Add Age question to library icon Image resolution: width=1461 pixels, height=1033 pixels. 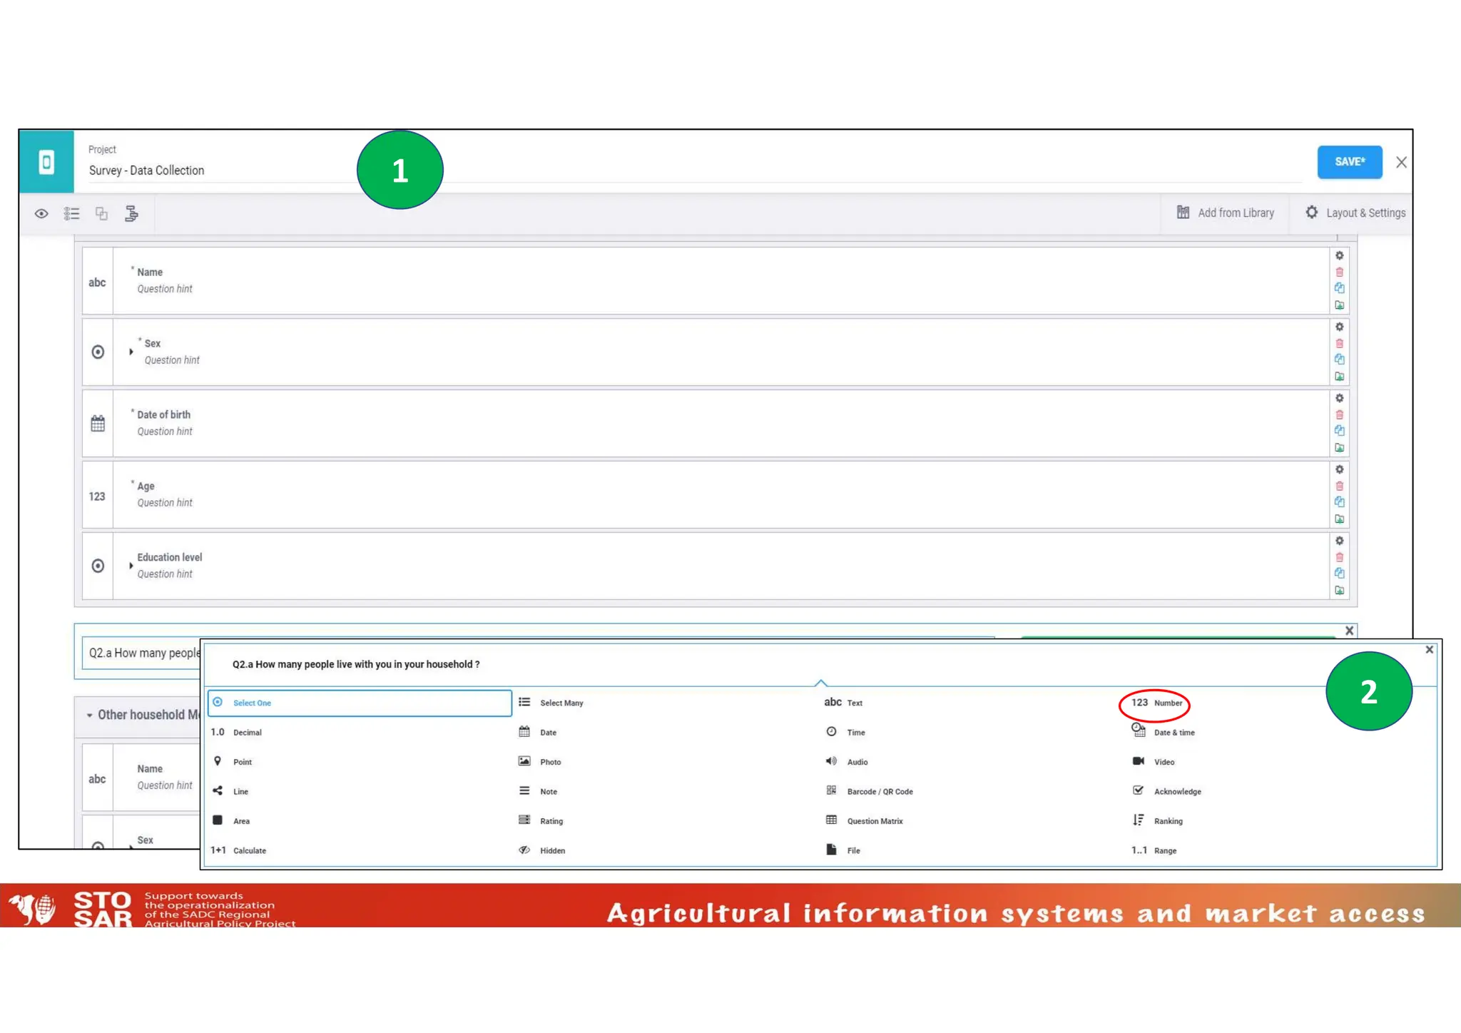coord(1339,519)
